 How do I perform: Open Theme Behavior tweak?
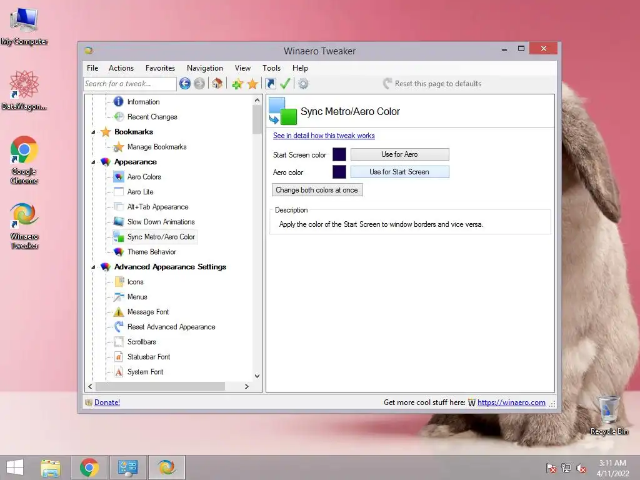151,252
